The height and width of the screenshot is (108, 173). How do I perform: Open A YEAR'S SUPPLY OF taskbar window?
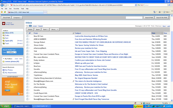[42, 106]
